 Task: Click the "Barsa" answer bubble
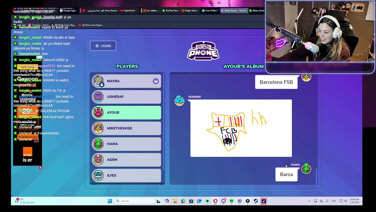(x=286, y=174)
